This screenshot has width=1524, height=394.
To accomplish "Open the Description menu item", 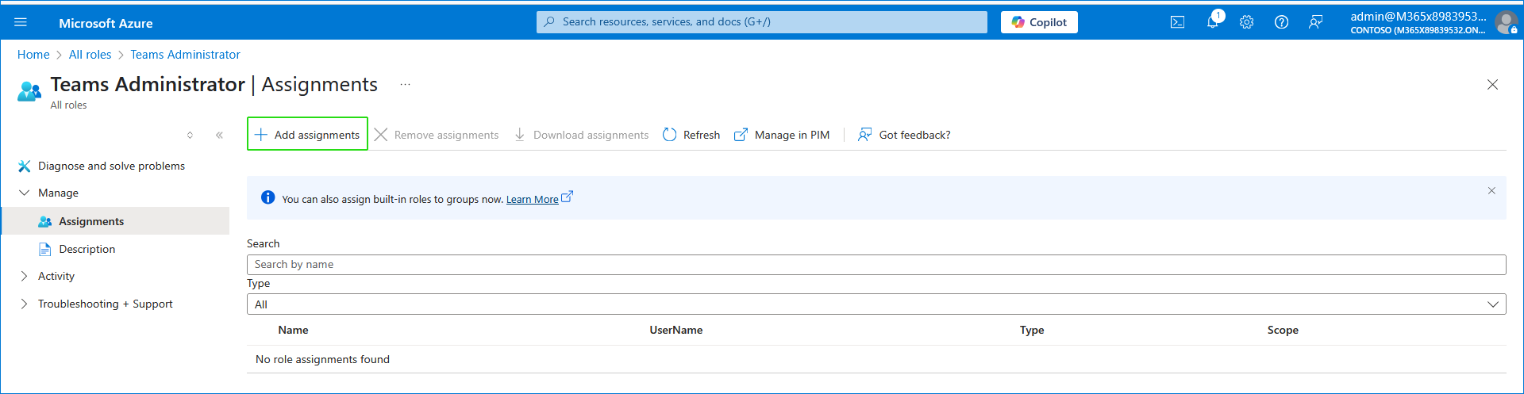I will [87, 249].
